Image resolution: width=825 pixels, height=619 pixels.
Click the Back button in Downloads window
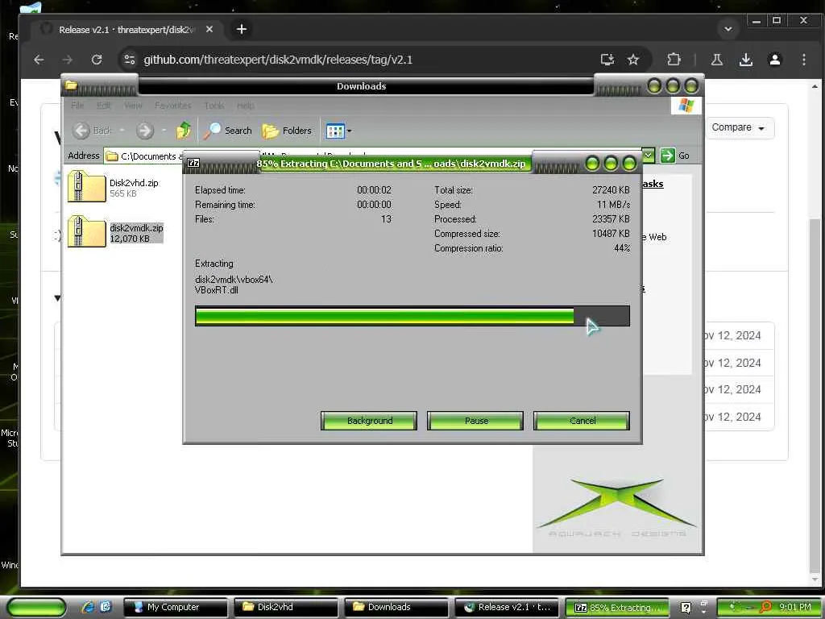click(x=93, y=131)
